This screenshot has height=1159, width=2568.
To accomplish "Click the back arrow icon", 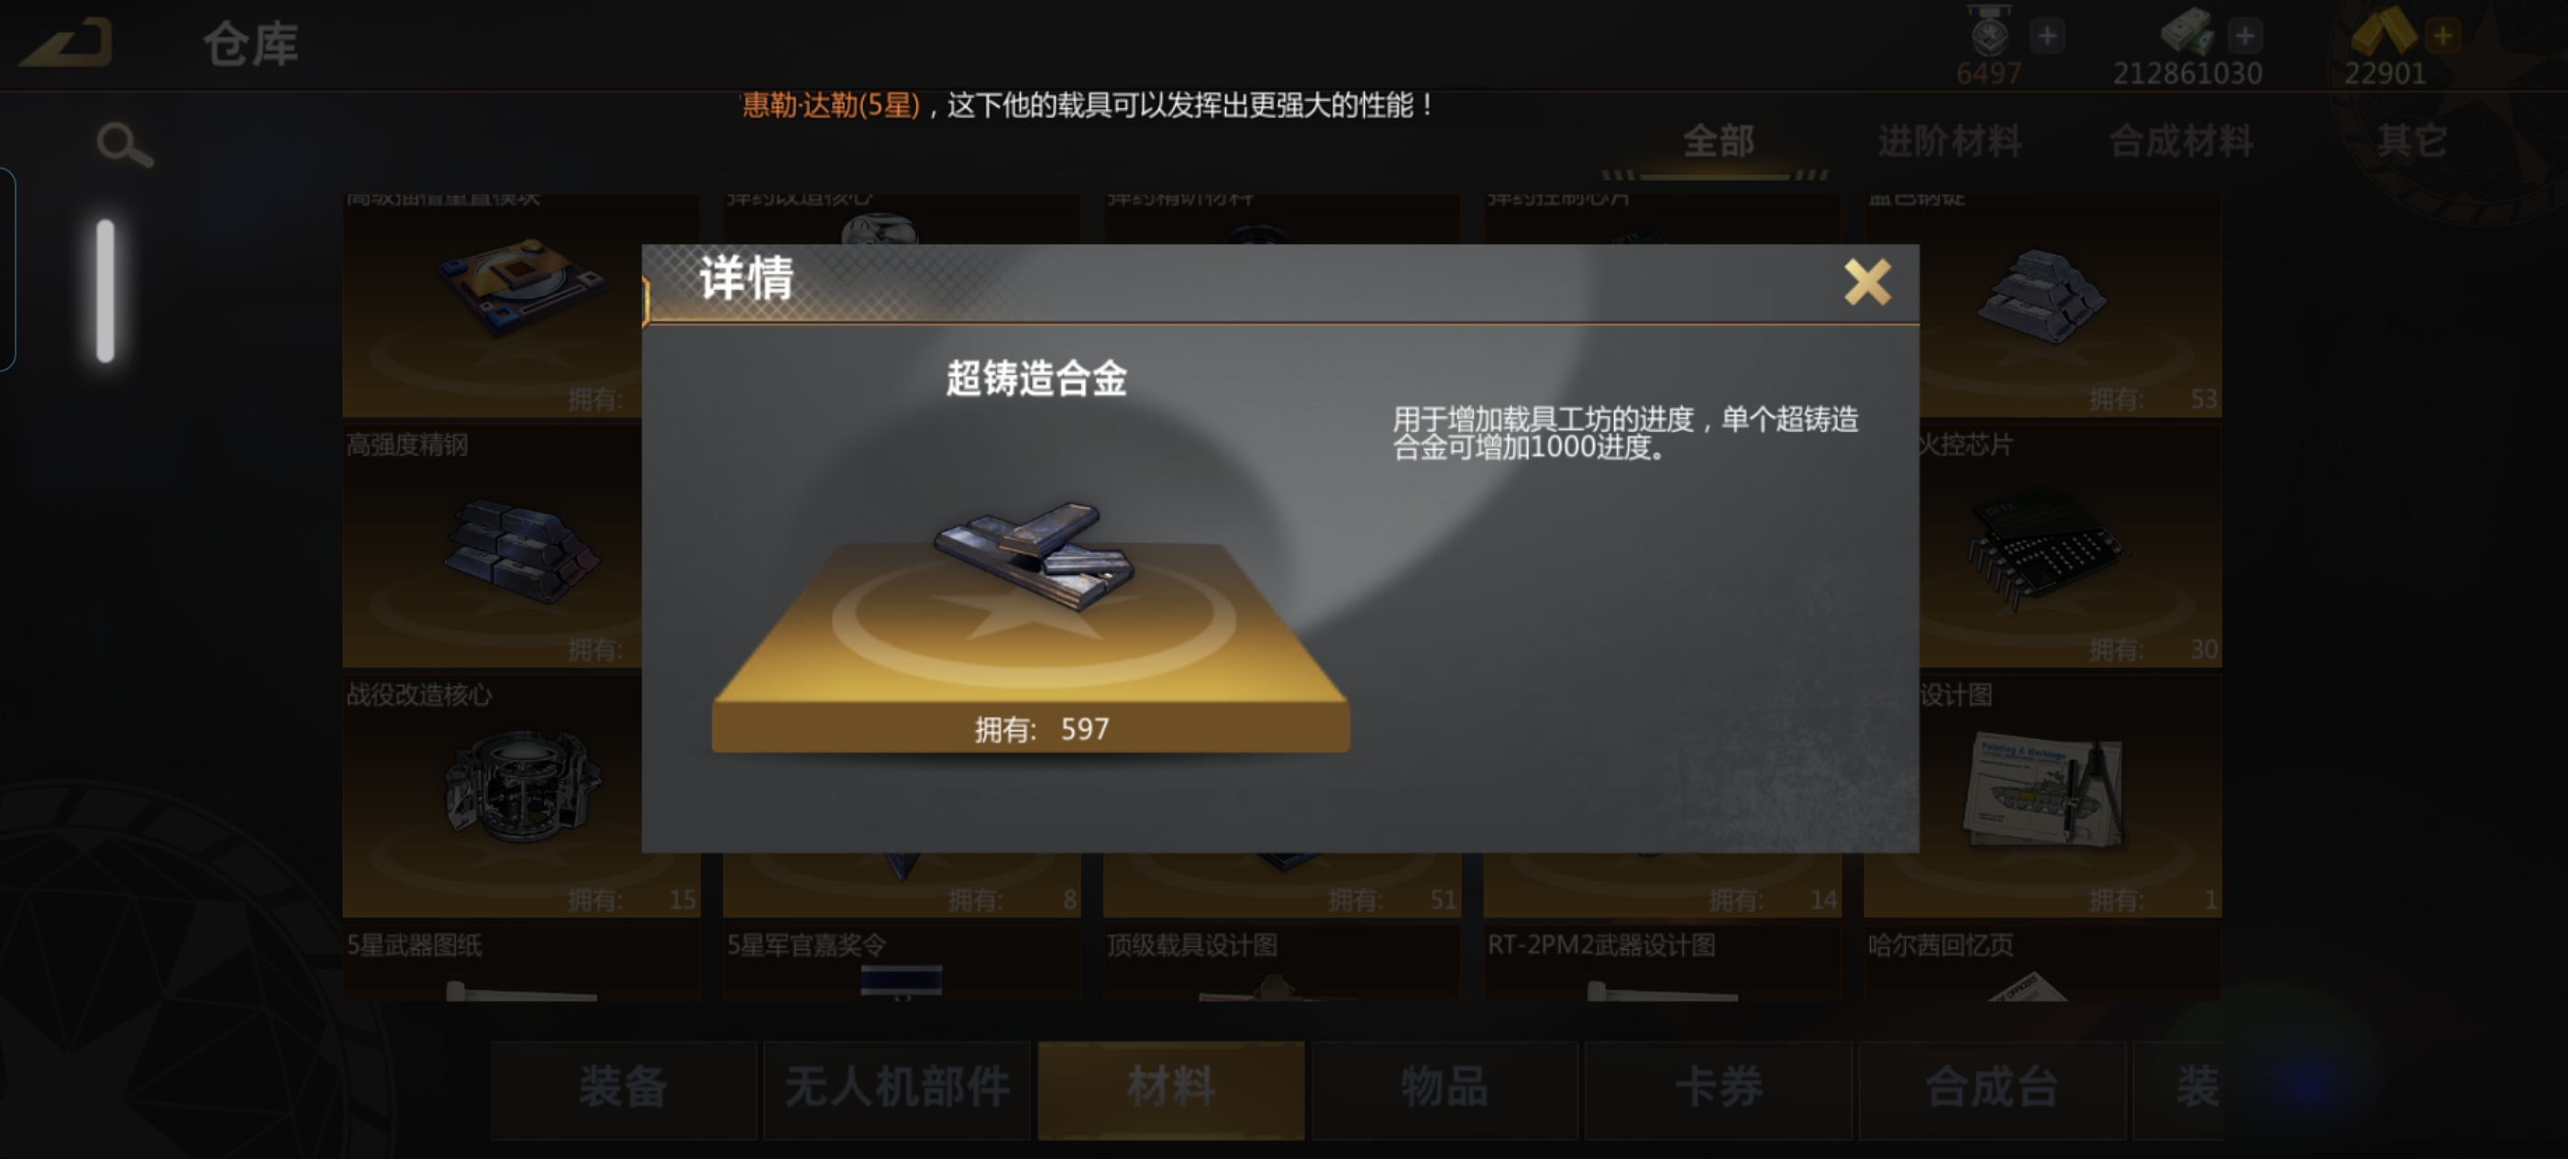I will click(66, 43).
